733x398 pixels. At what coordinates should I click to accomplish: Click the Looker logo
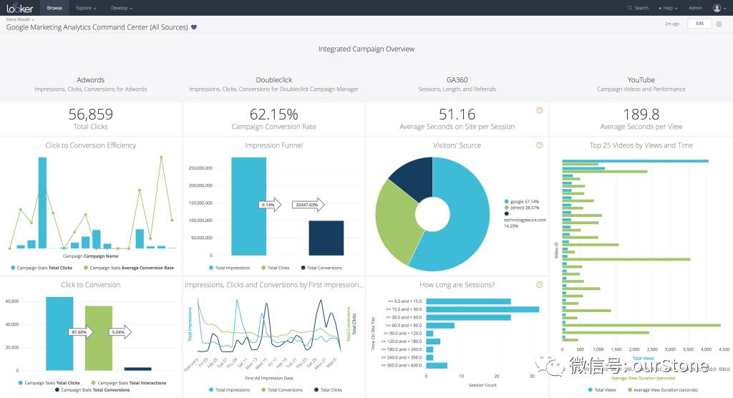(19, 8)
